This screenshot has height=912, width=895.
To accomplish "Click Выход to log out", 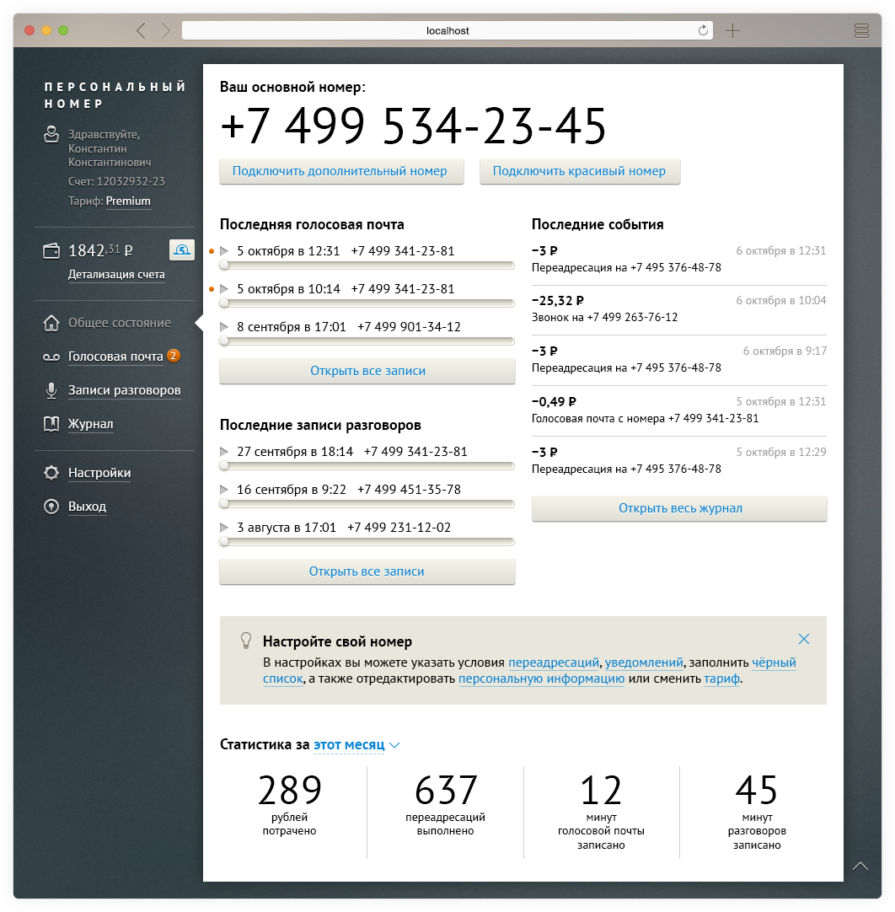I will tap(88, 507).
